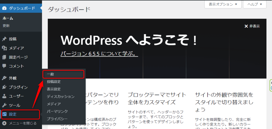Choose パーマリンク in settings flyout
The height and width of the screenshot is (129, 272).
[x=57, y=111]
